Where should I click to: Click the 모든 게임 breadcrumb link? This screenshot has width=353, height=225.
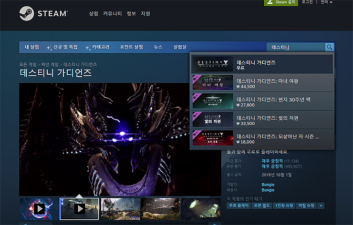(28, 64)
